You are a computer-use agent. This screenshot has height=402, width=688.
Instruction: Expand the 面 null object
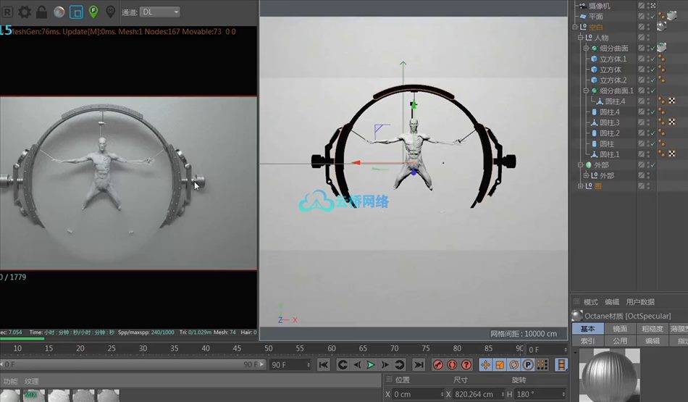[x=580, y=186]
